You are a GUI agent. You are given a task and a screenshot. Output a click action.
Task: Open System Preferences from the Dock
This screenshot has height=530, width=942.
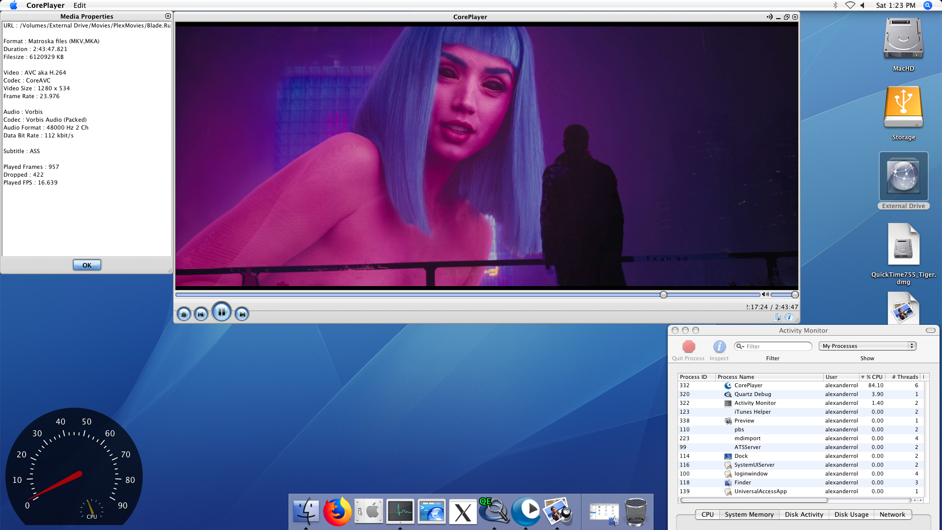[x=369, y=511]
